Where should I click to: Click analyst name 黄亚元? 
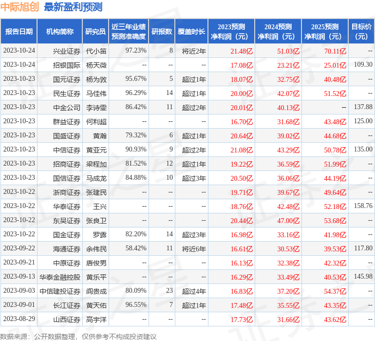[96, 150]
